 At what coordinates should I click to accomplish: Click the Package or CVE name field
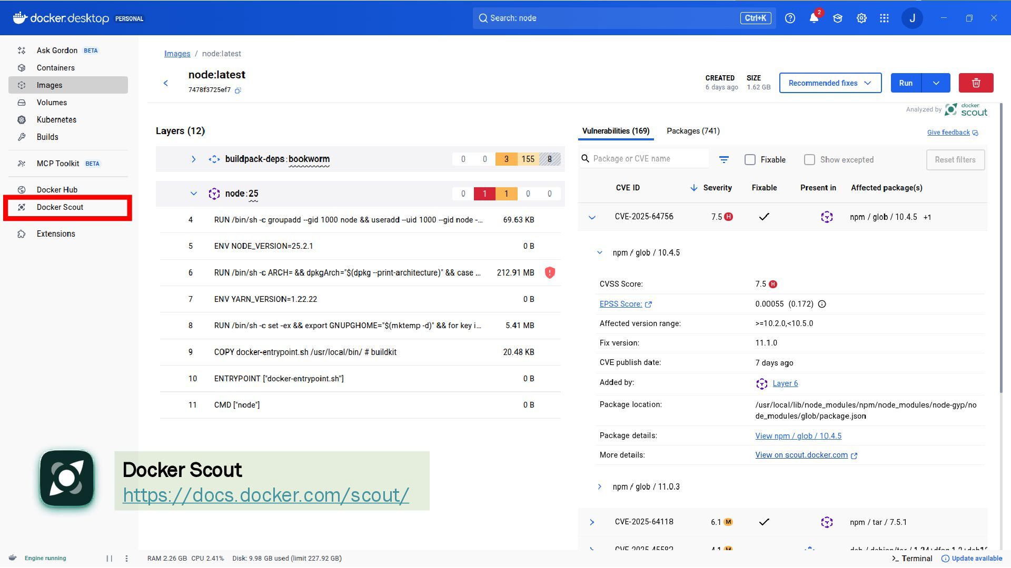click(648, 159)
